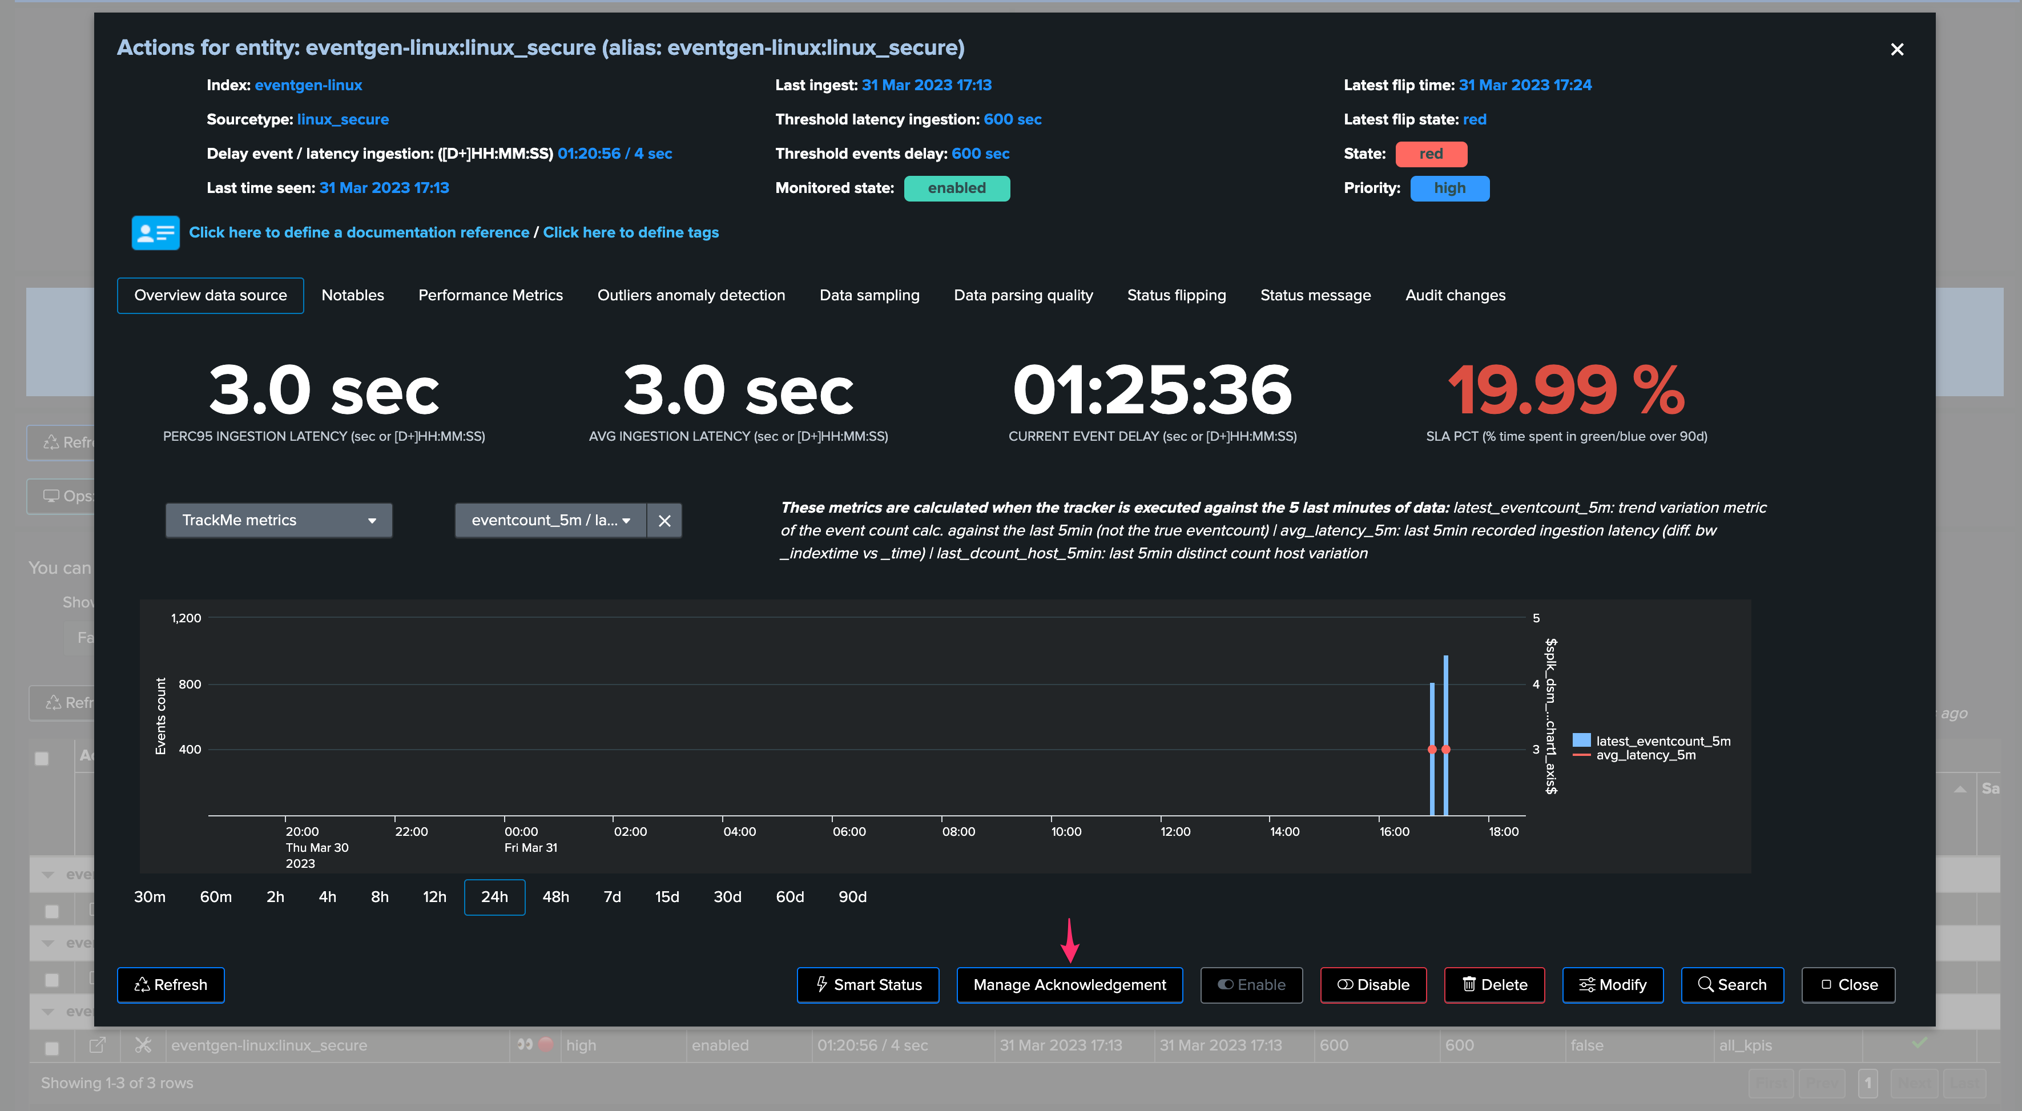
Task: Open the Performance Metrics tab
Action: (490, 295)
